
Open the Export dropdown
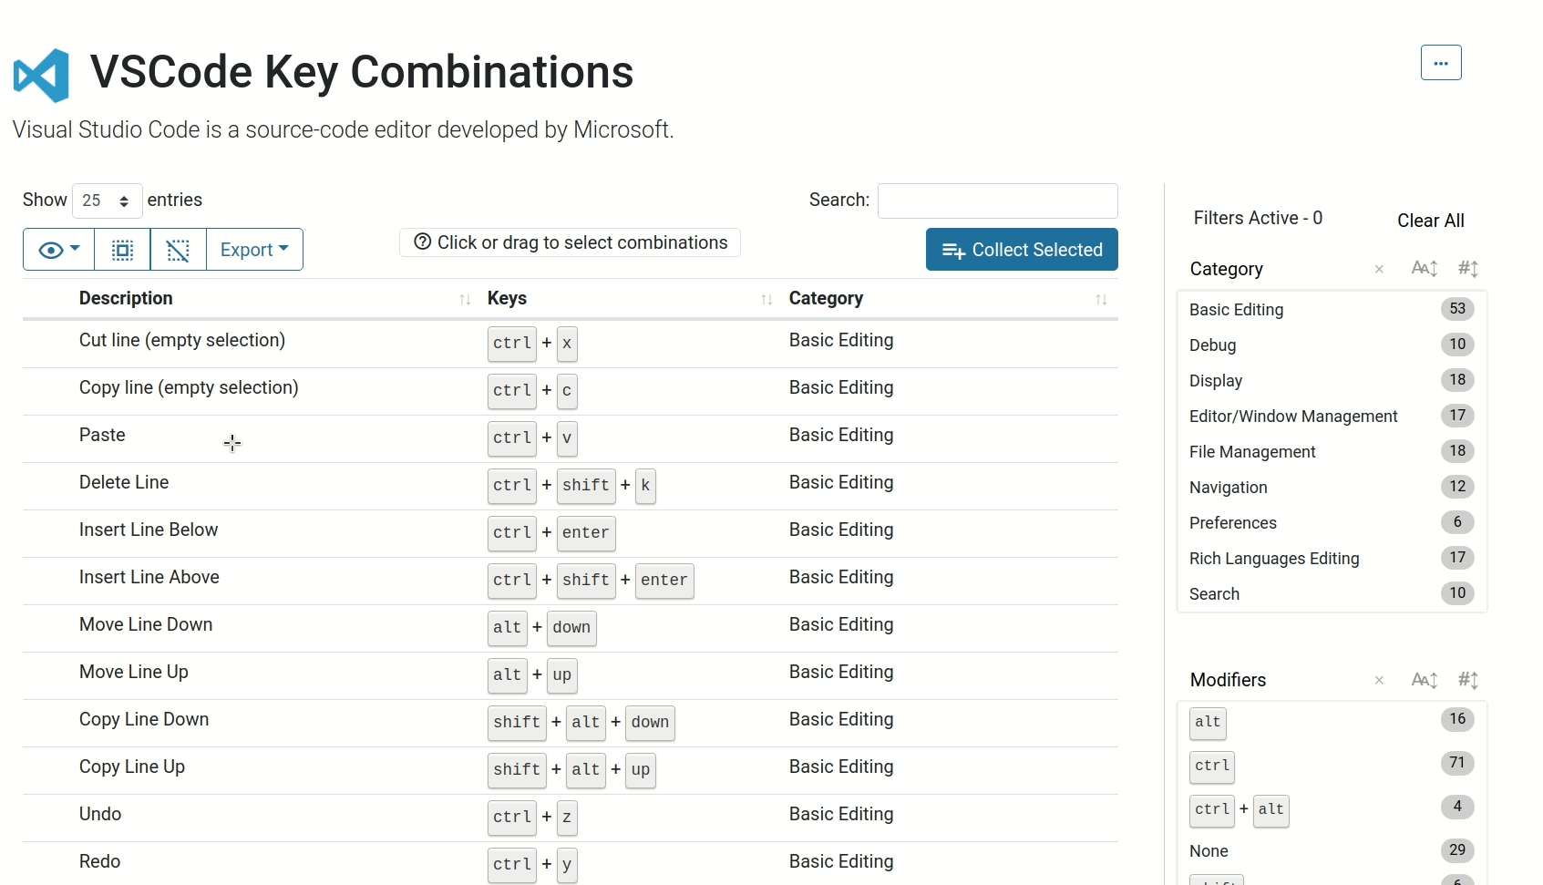tap(254, 250)
